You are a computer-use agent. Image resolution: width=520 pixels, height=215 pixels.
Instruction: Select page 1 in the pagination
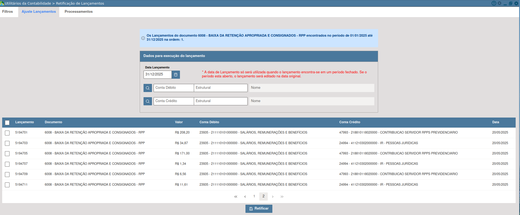tap(254, 196)
